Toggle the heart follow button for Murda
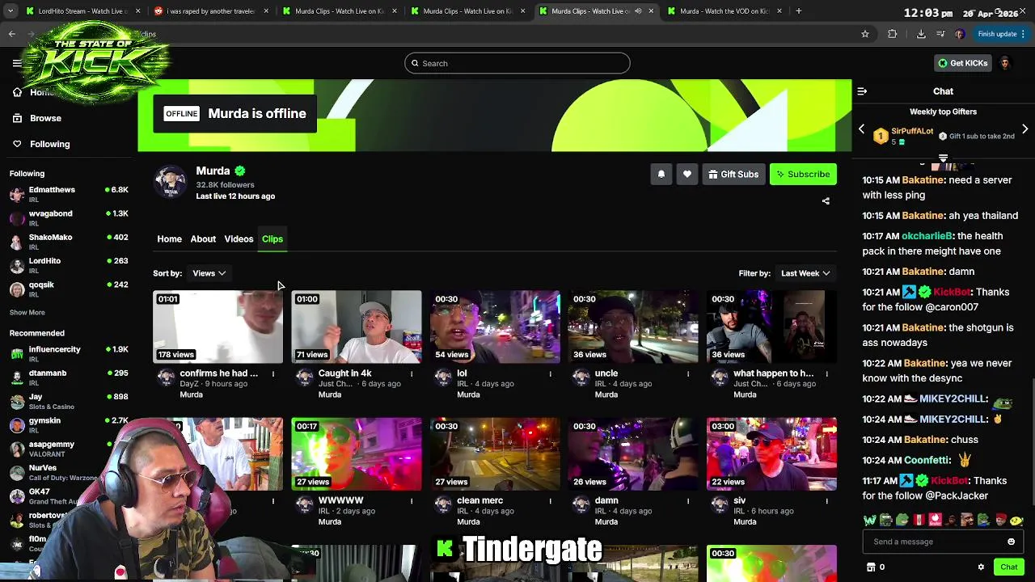 (x=686, y=174)
